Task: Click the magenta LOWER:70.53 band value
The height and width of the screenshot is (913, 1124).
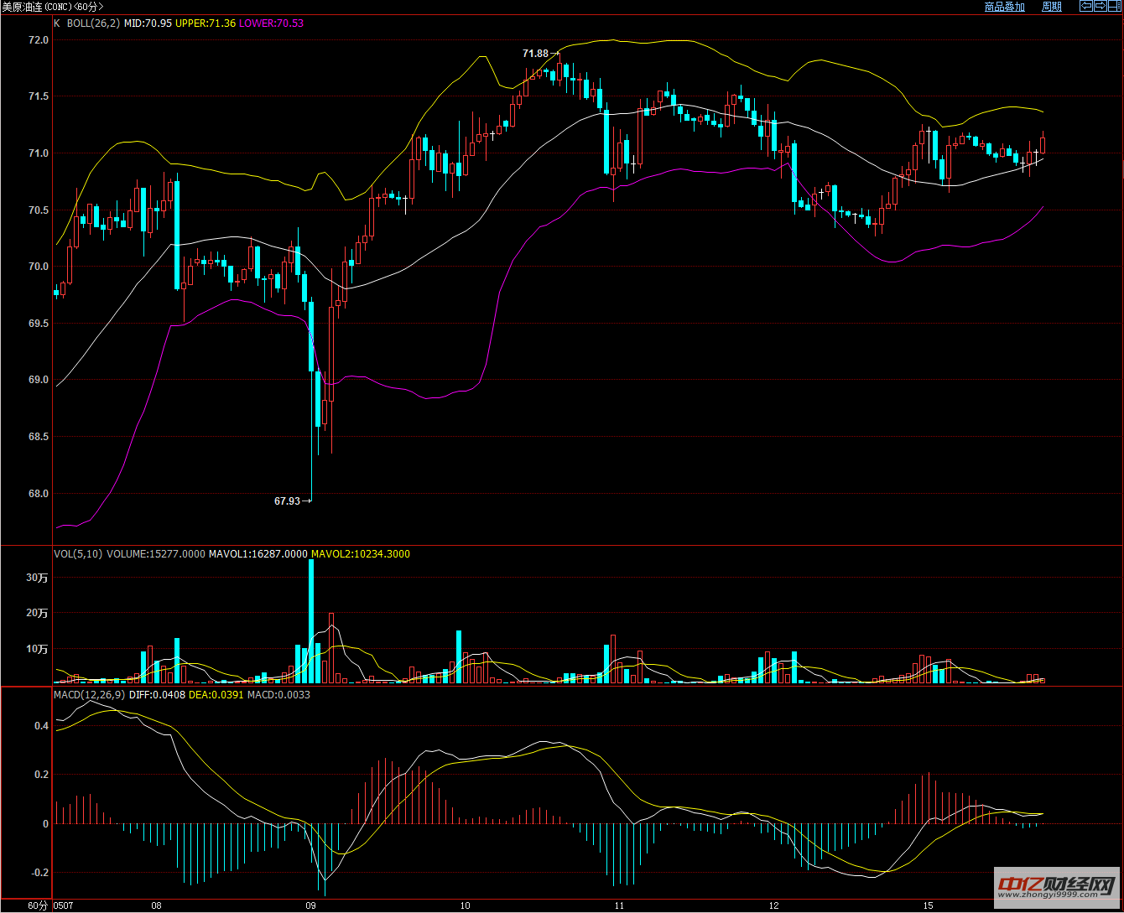Action: pos(271,23)
